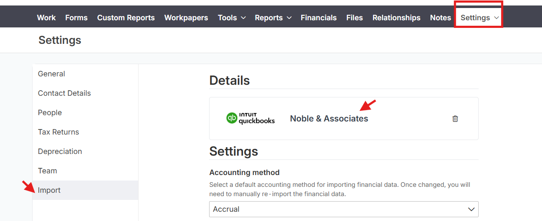The height and width of the screenshot is (221, 542).
Task: Go to the Work tab
Action: [x=46, y=18]
